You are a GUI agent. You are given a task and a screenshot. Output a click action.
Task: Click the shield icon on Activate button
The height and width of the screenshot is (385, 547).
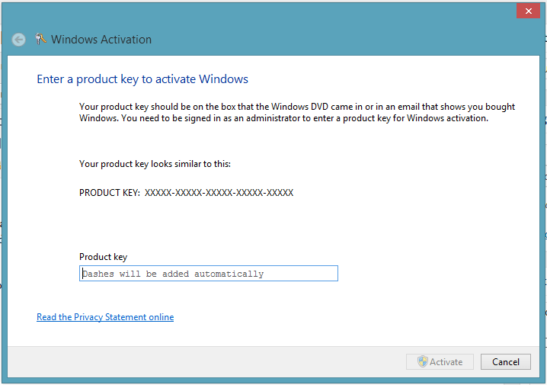[423, 361]
